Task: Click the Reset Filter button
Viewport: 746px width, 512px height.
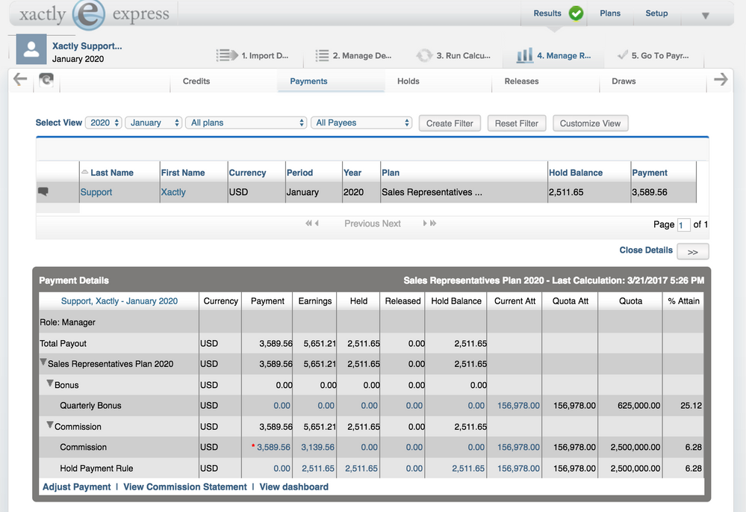Action: click(516, 123)
